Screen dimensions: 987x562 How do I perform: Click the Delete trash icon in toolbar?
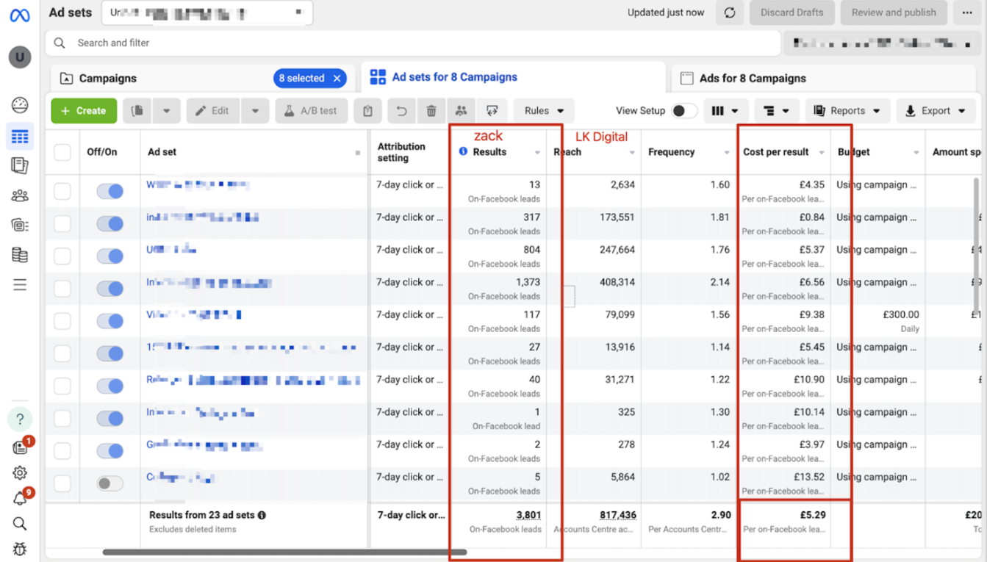click(431, 111)
